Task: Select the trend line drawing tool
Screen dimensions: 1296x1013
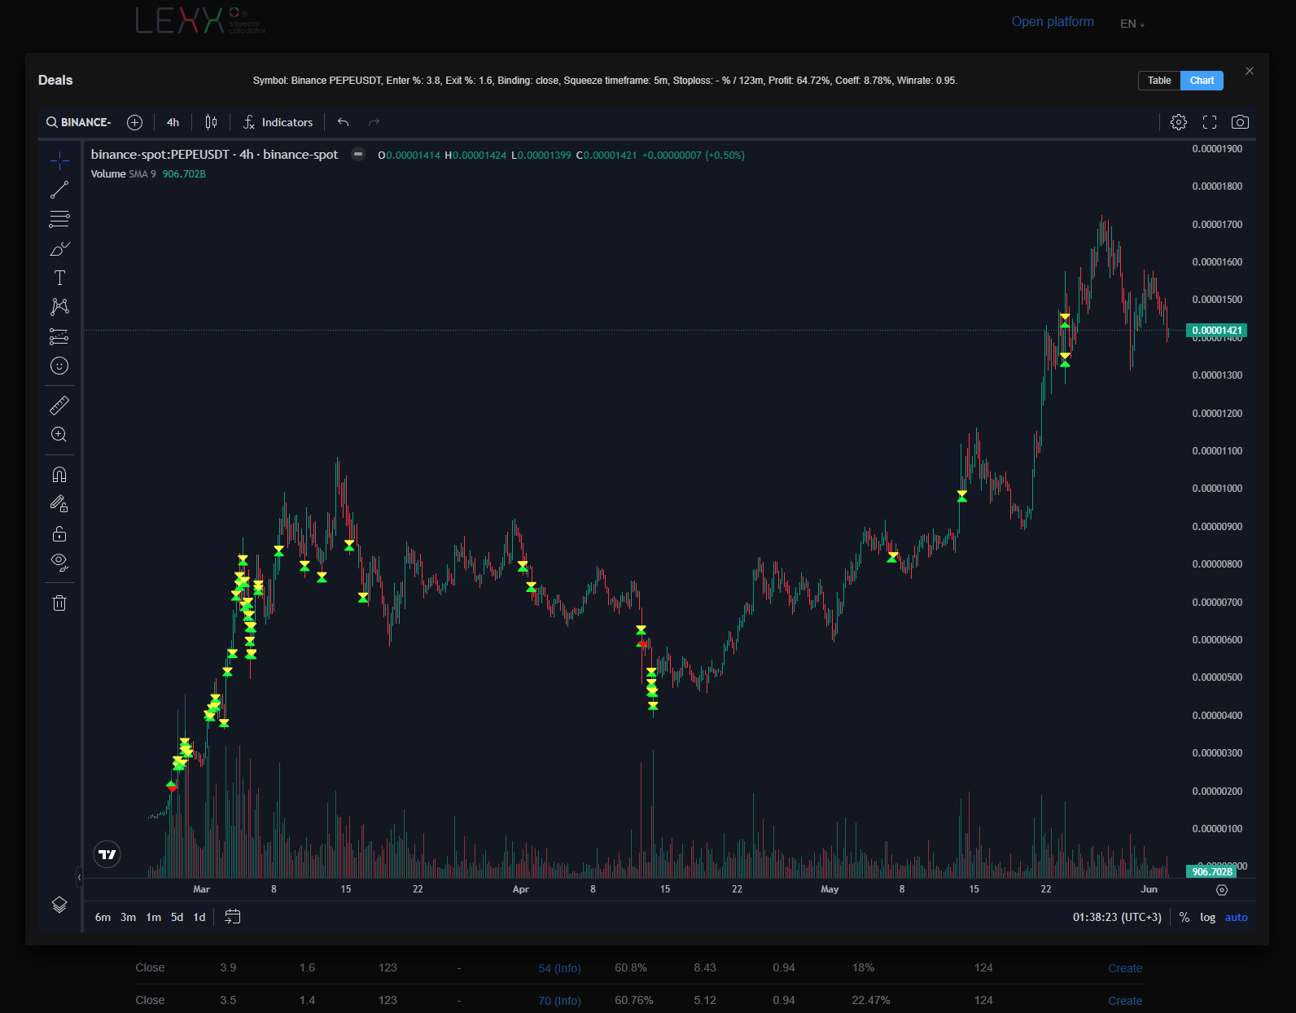Action: pos(59,190)
